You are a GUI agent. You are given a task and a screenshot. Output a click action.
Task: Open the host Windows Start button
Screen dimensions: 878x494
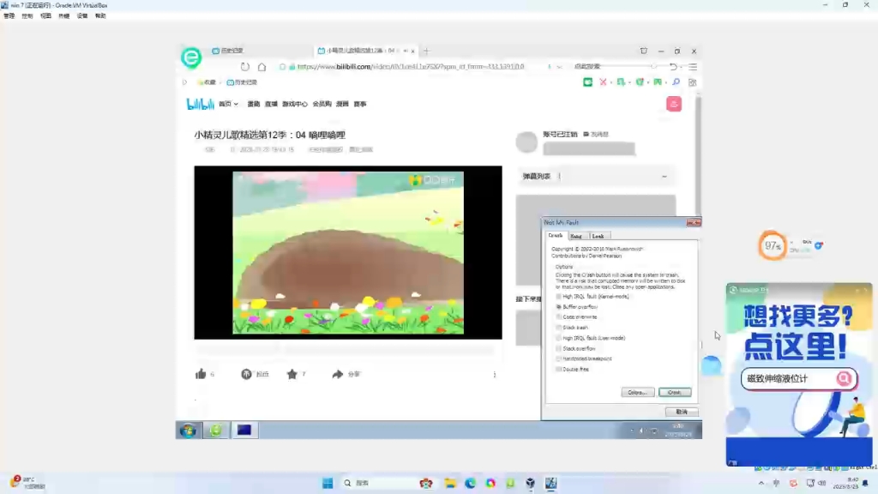pyautogui.click(x=328, y=483)
